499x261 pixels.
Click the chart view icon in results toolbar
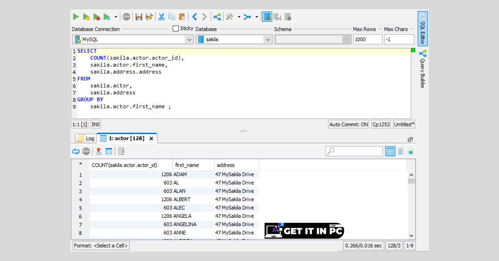pos(411,151)
